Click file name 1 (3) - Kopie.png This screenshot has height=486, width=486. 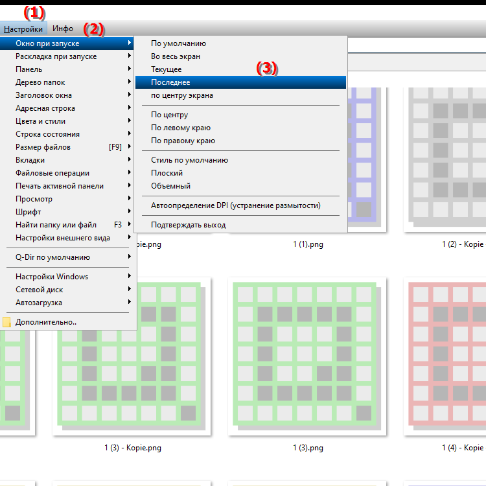(x=133, y=448)
